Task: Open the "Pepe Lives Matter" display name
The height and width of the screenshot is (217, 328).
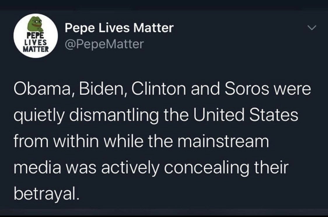Action: 119,28
